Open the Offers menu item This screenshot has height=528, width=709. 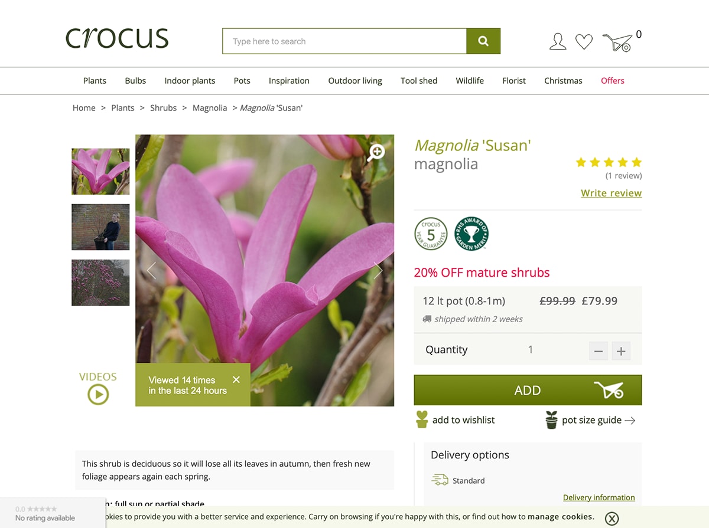(x=613, y=81)
